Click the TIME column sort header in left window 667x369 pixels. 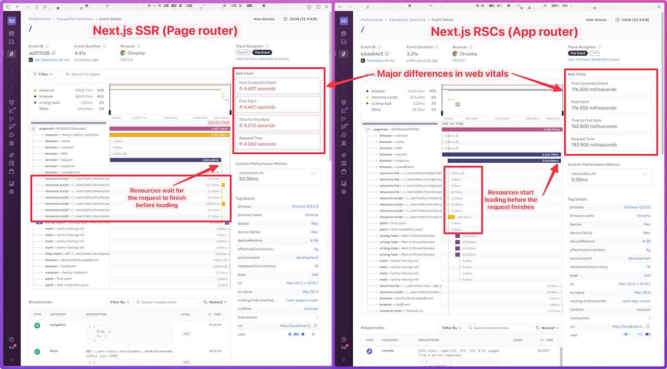pos(214,314)
